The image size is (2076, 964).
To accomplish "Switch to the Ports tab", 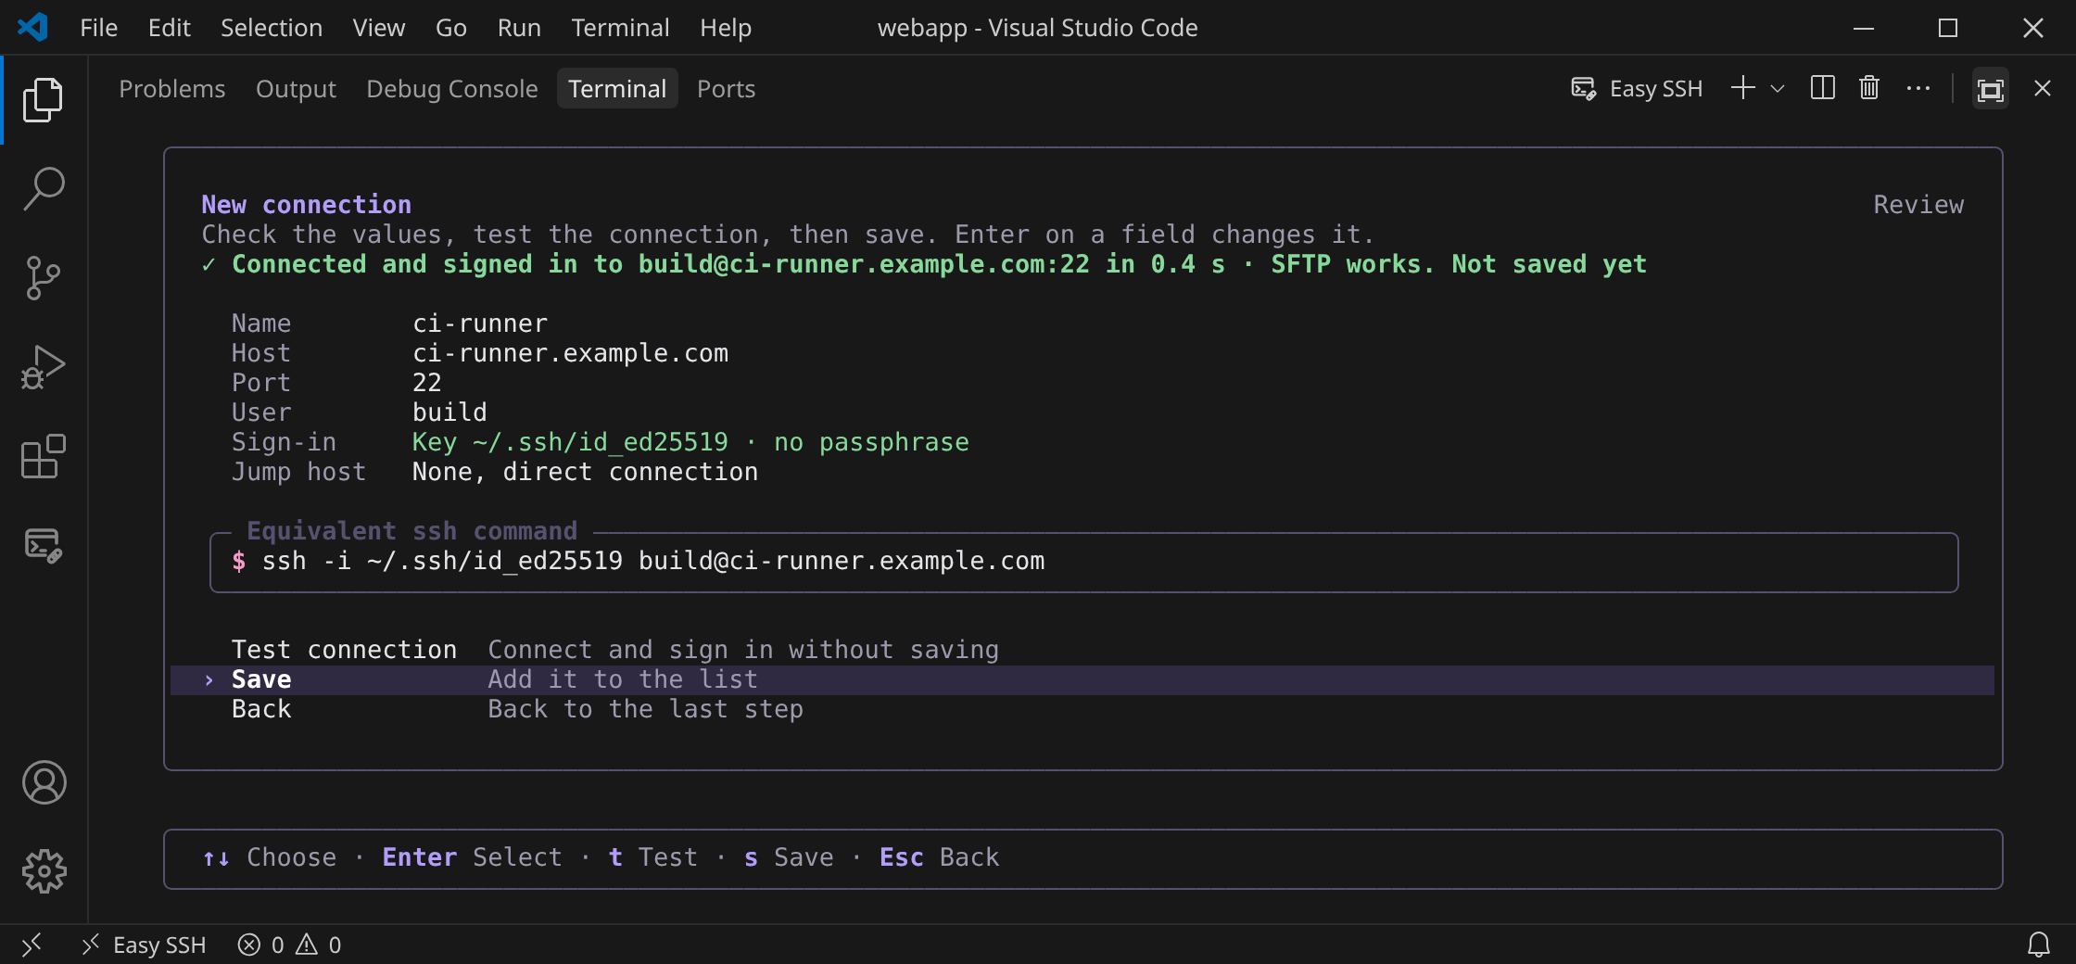I will [x=727, y=89].
